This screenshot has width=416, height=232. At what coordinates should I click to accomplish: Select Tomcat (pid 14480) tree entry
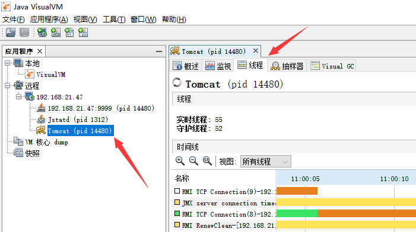(x=80, y=130)
